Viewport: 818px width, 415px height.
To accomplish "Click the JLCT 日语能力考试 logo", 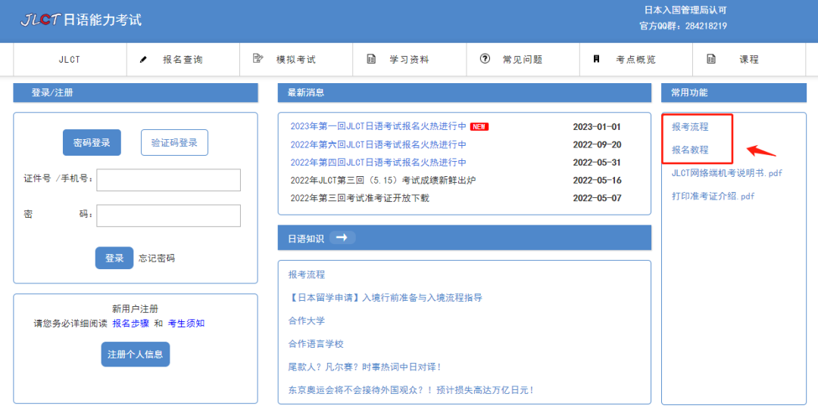I will coord(81,20).
